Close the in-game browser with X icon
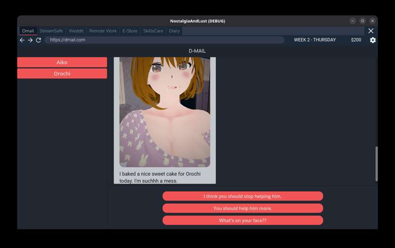This screenshot has height=248, width=395. point(371,31)
